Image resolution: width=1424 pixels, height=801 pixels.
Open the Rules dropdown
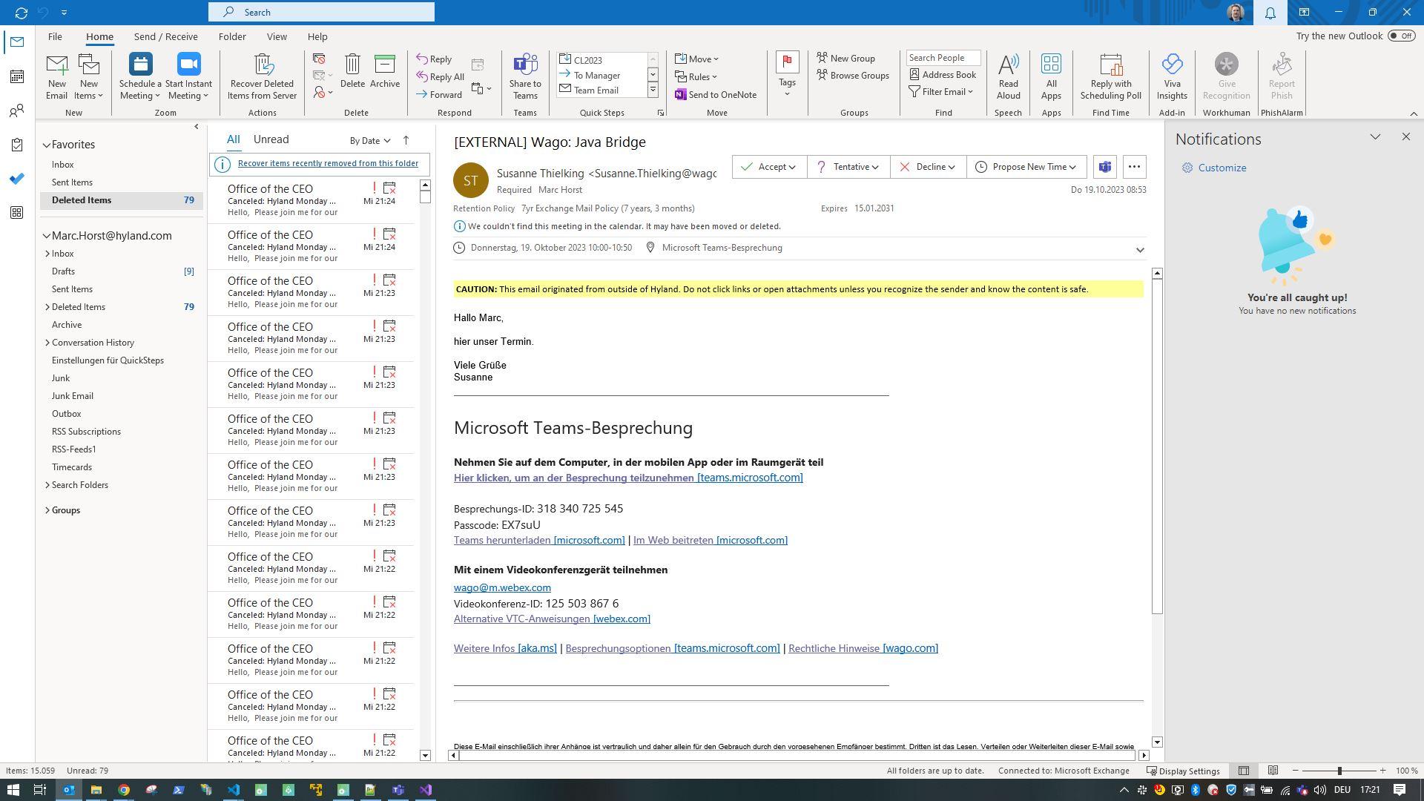pyautogui.click(x=696, y=76)
